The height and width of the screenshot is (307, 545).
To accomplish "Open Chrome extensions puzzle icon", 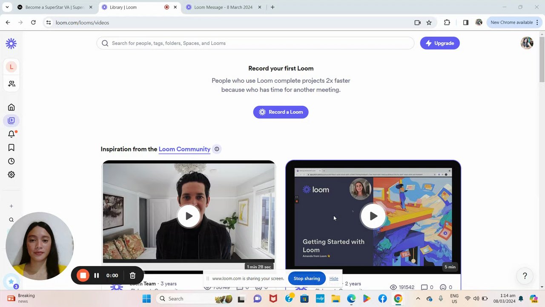I will tap(447, 23).
